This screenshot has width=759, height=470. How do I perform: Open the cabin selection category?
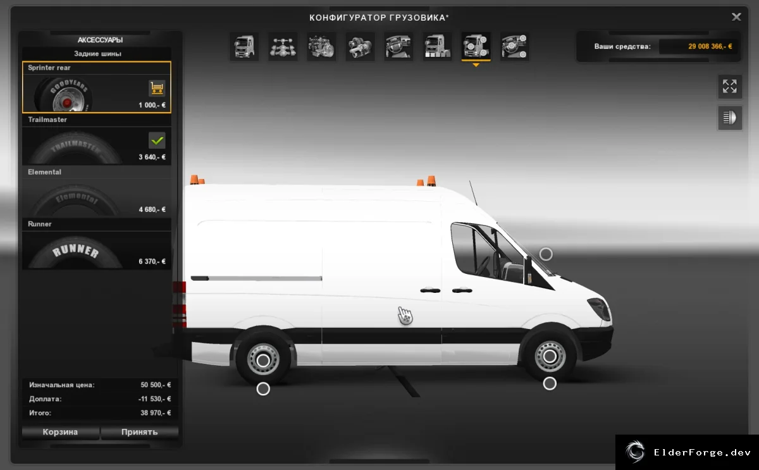click(244, 46)
